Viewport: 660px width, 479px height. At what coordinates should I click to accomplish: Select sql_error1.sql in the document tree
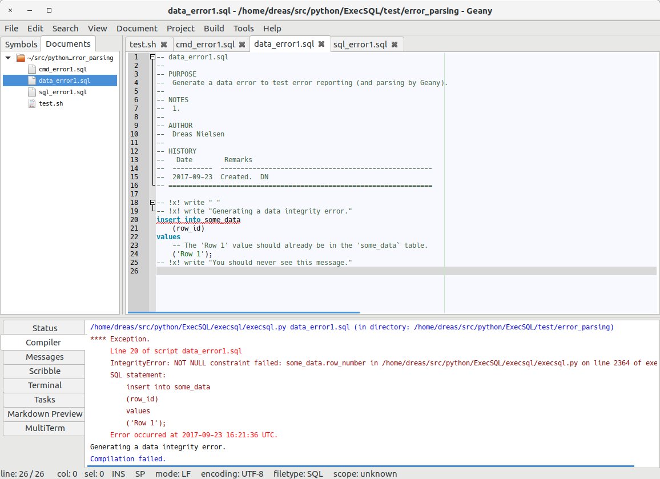tap(63, 92)
